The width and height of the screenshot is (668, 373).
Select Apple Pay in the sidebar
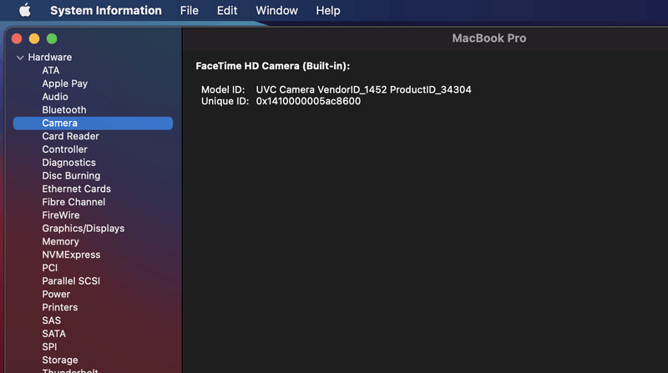coord(65,83)
